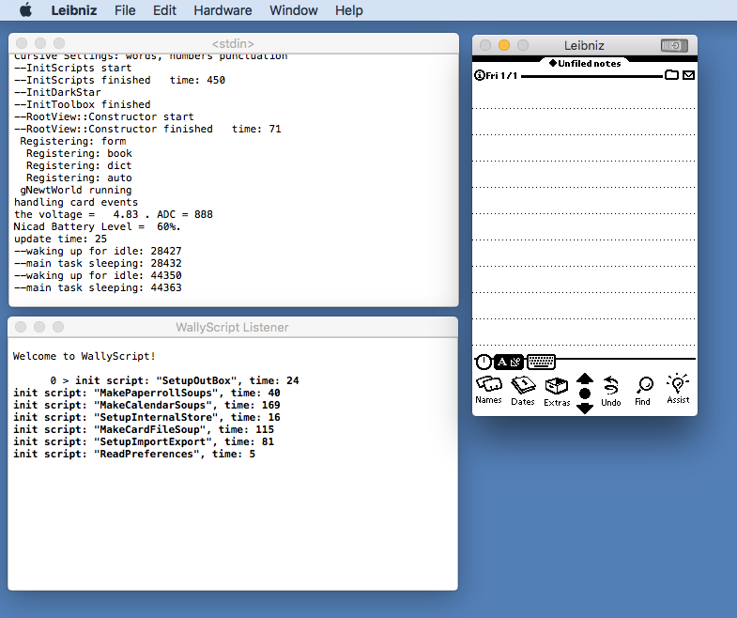Tap the envelope routing icon on the note
The height and width of the screenshot is (618, 737).
coord(688,75)
